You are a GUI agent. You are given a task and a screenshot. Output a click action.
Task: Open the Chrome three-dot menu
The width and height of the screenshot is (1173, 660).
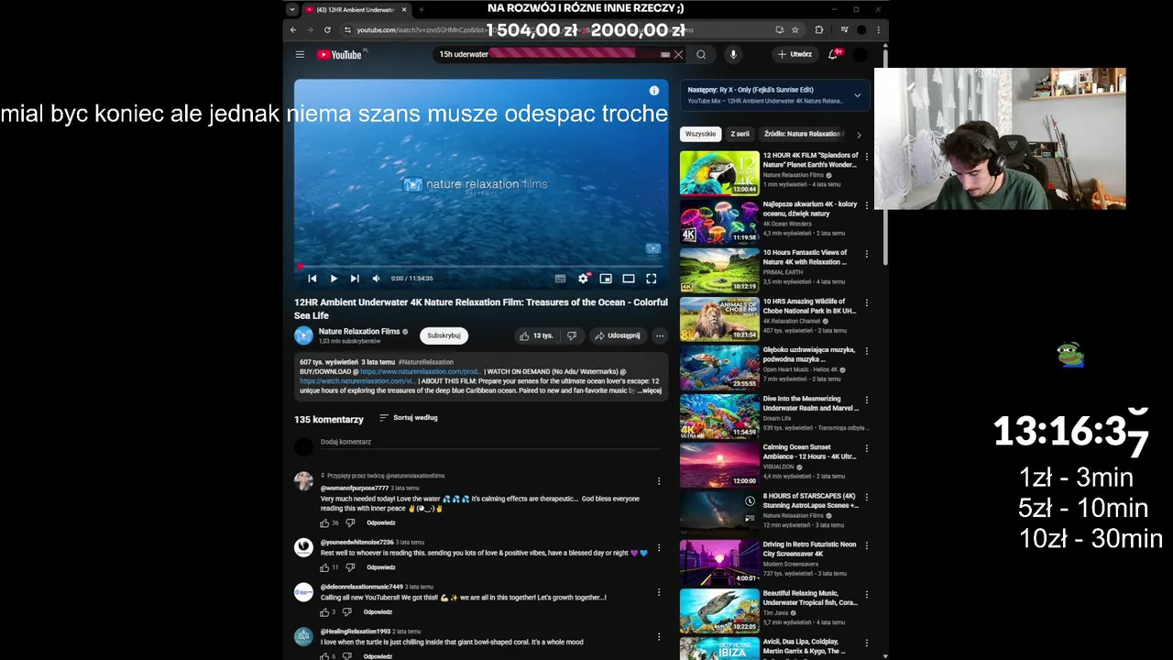(878, 29)
